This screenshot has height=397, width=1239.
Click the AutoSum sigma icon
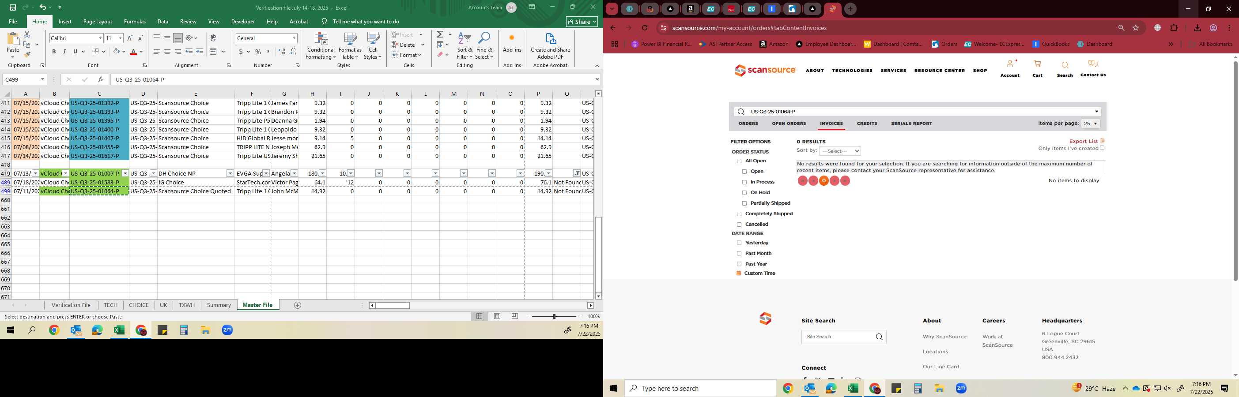point(440,34)
